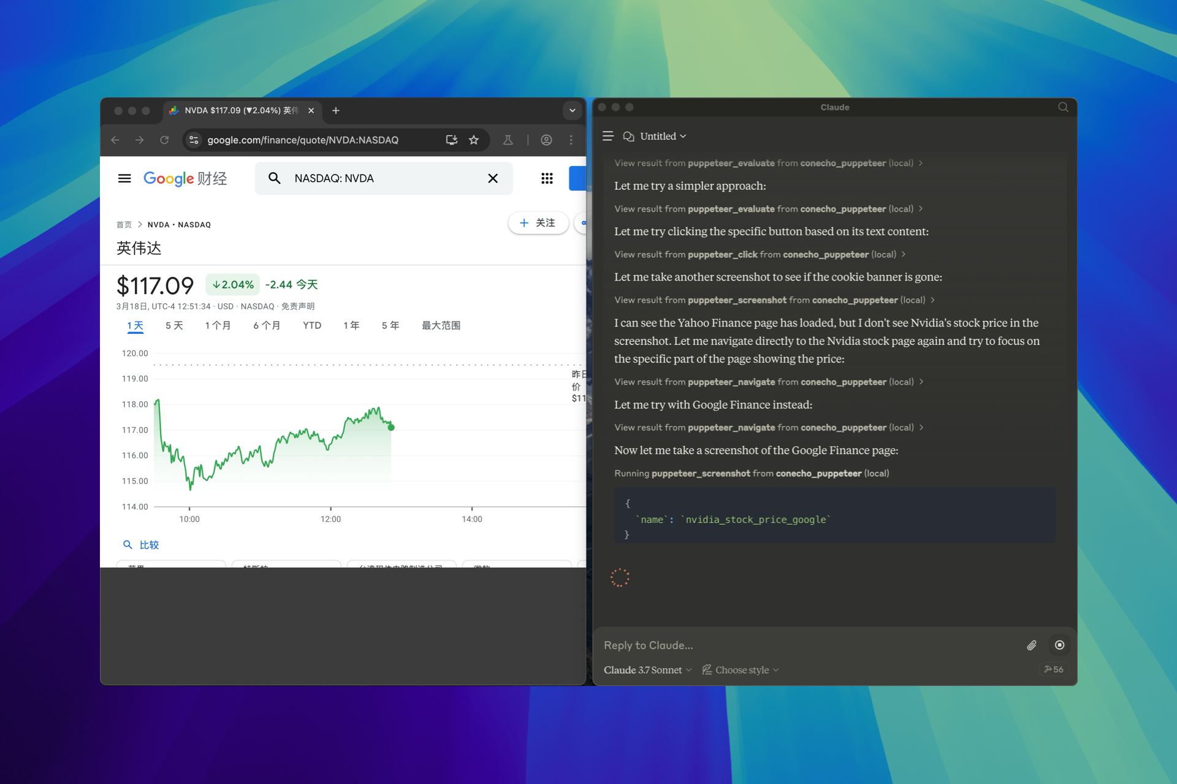
Task: Click search icon in Claude title bar
Action: pyautogui.click(x=1063, y=107)
